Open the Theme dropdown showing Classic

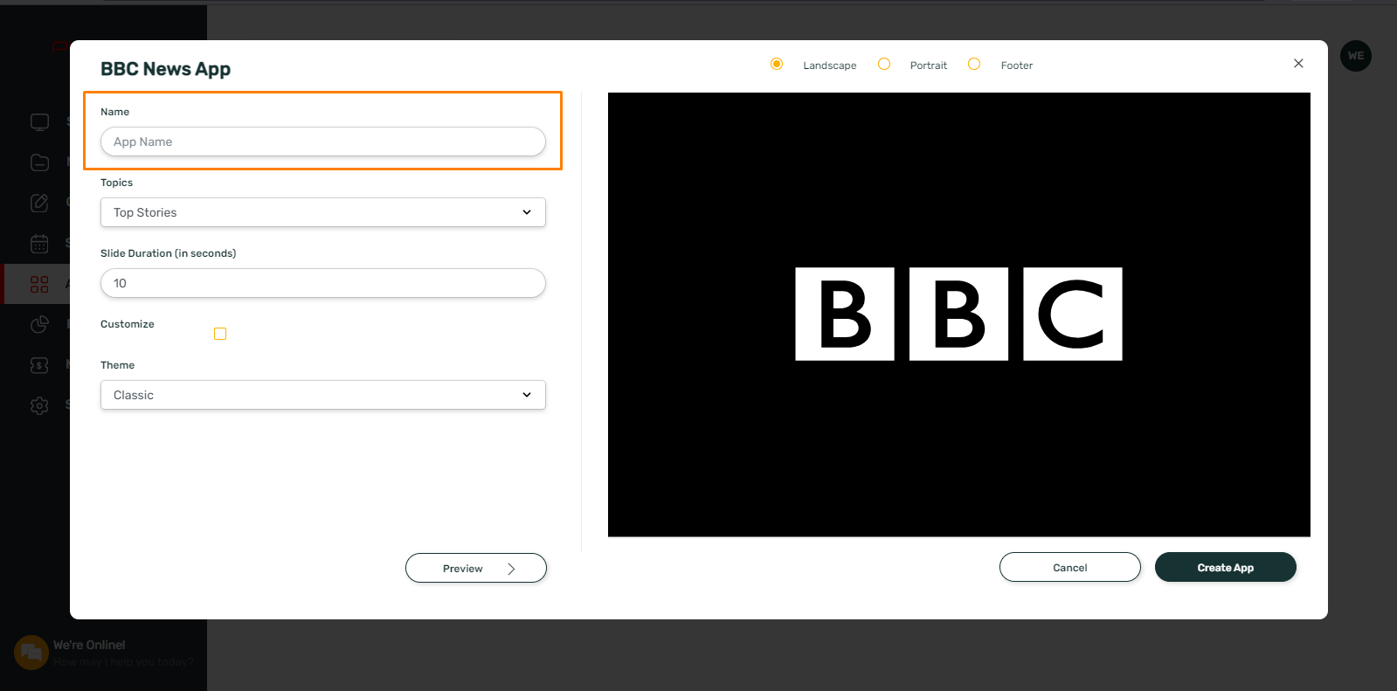point(323,395)
